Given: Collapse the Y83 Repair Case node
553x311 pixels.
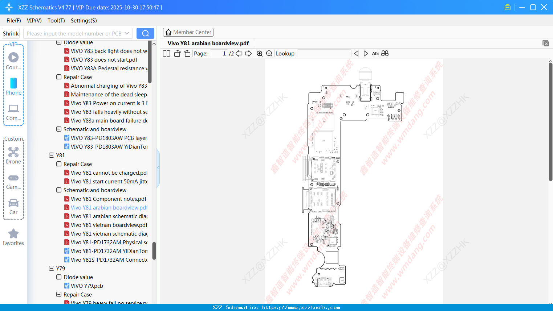Looking at the screenshot, I should tap(59, 77).
